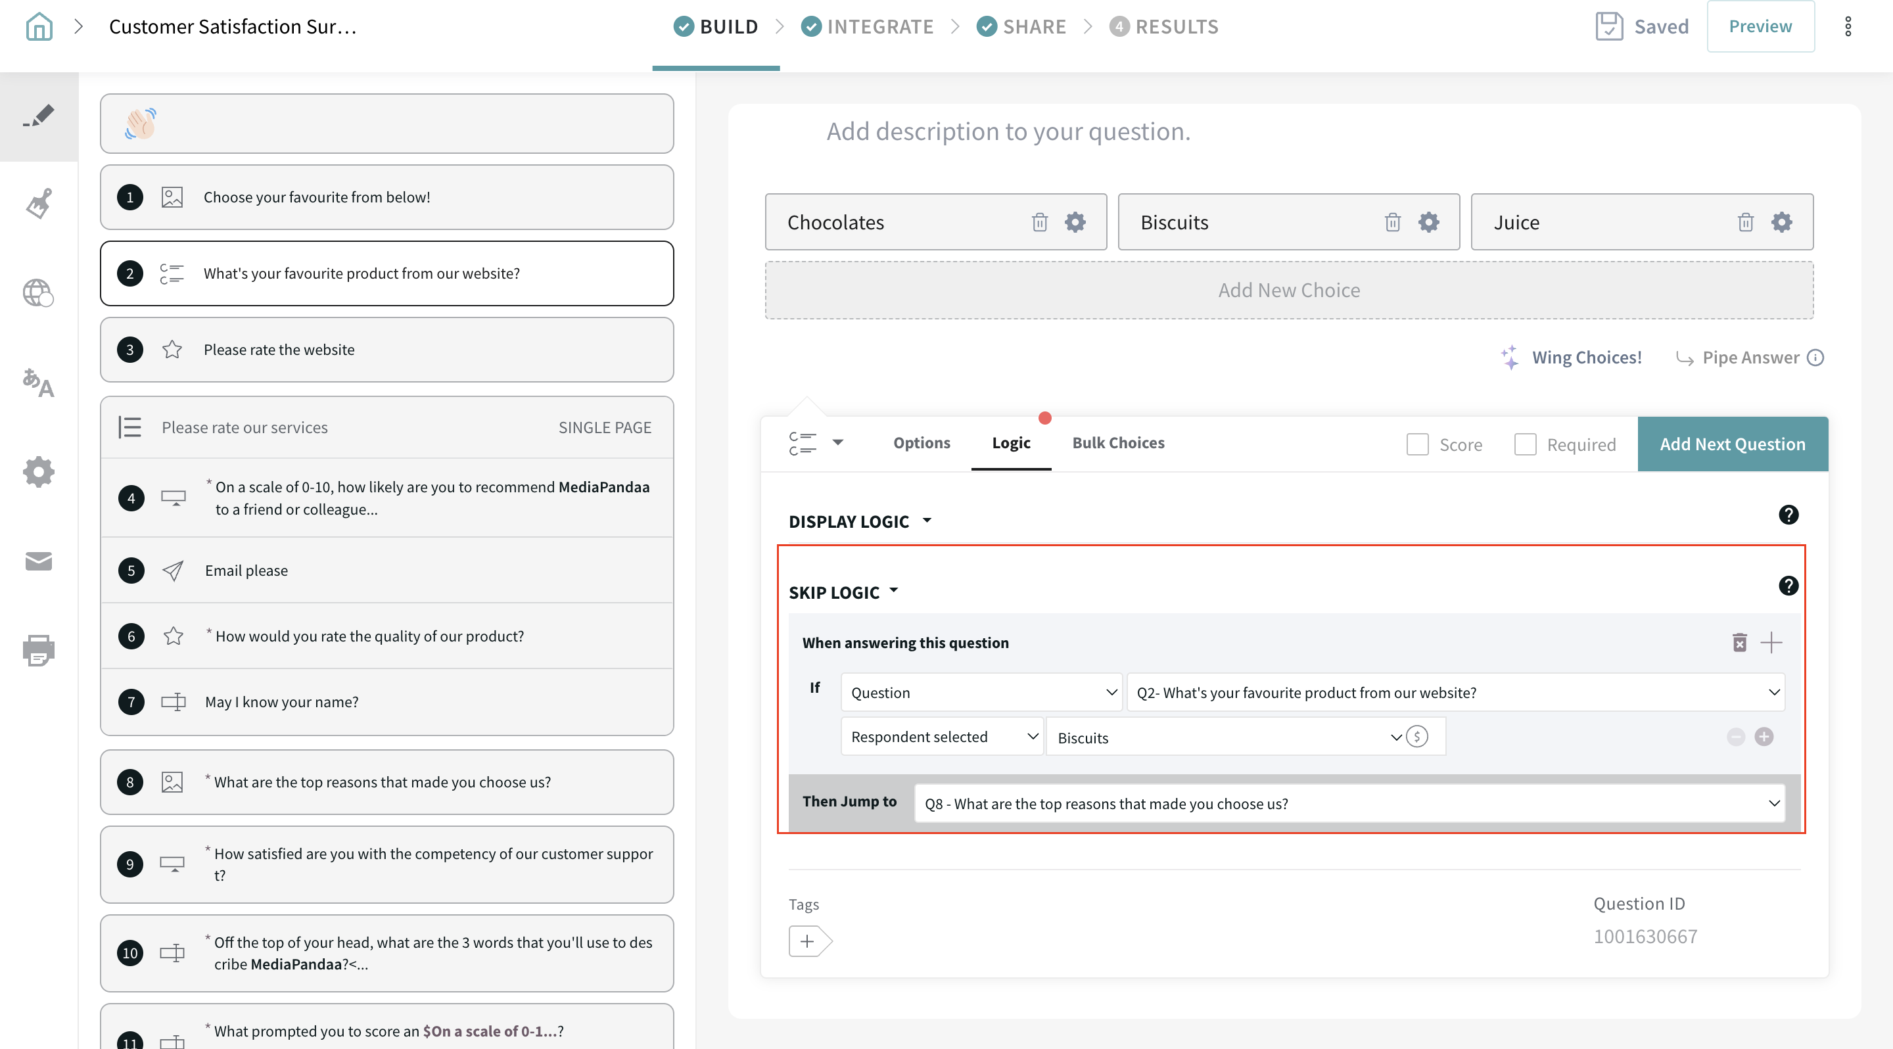Click Add New Choice area
This screenshot has height=1049, width=1893.
tap(1288, 290)
